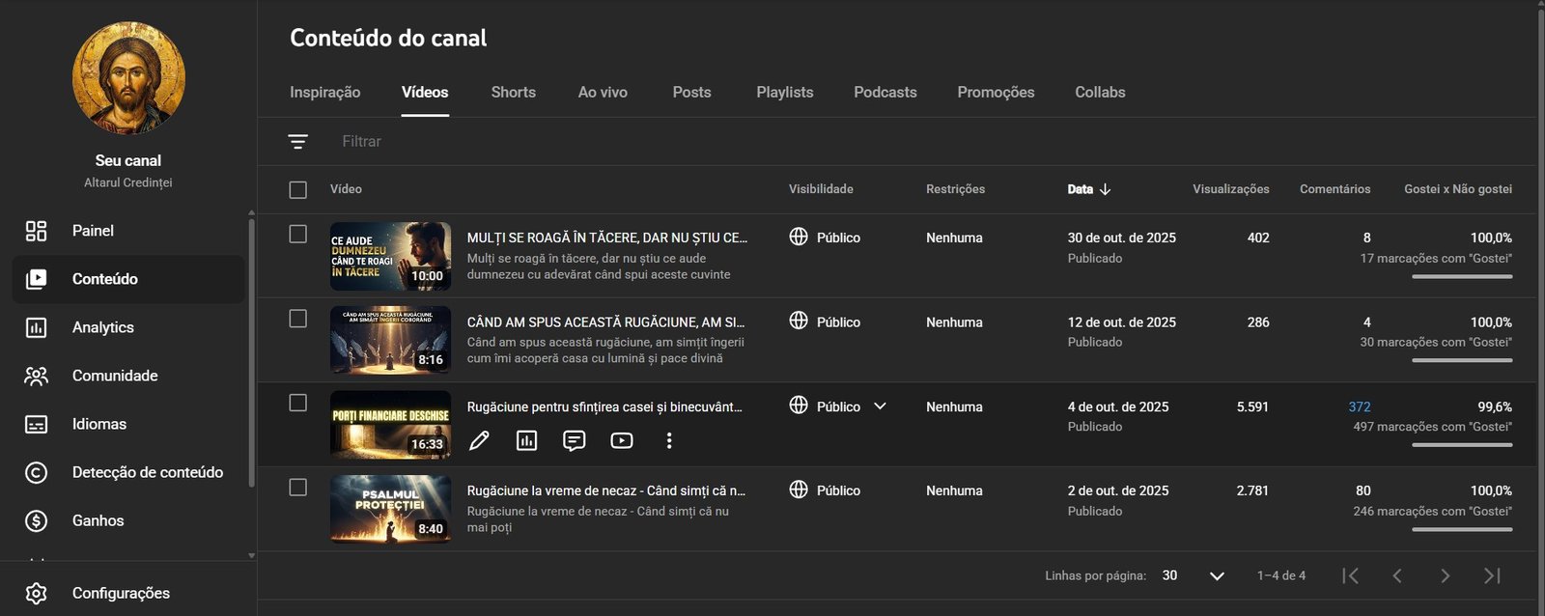The width and height of the screenshot is (1545, 616).
Task: Click the 372 comments link
Action: [x=1360, y=407]
